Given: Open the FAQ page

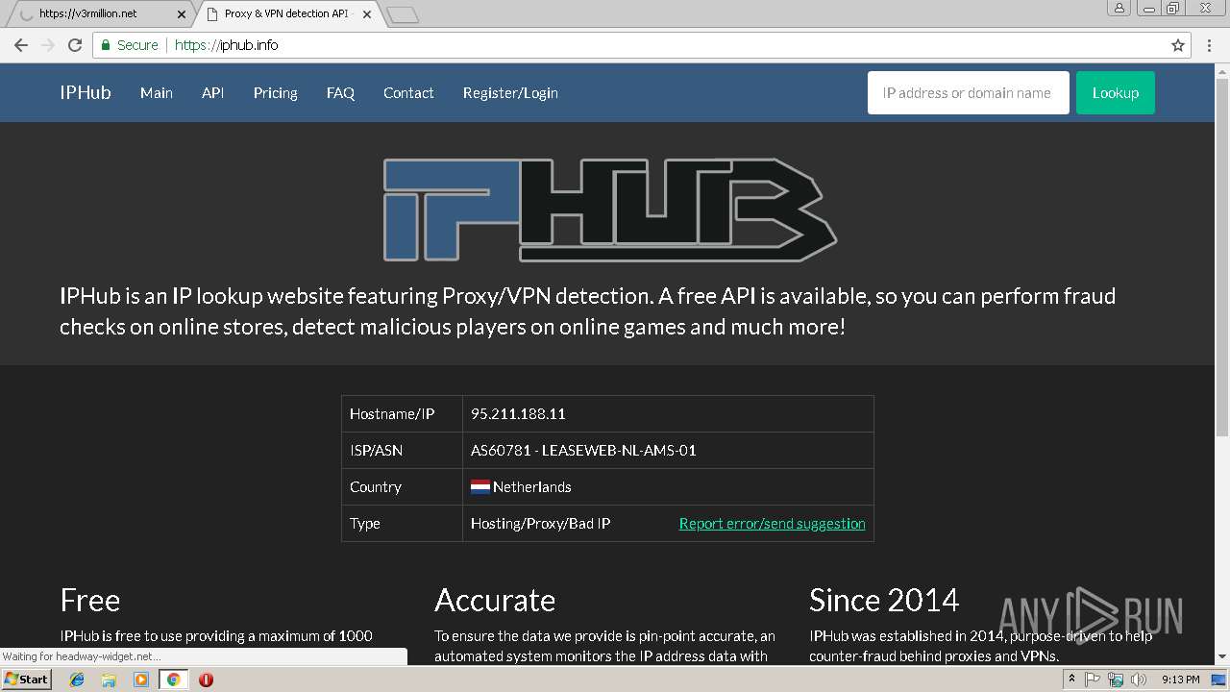Looking at the screenshot, I should (340, 93).
